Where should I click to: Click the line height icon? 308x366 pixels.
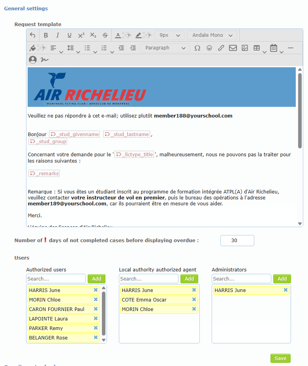click(x=70, y=48)
